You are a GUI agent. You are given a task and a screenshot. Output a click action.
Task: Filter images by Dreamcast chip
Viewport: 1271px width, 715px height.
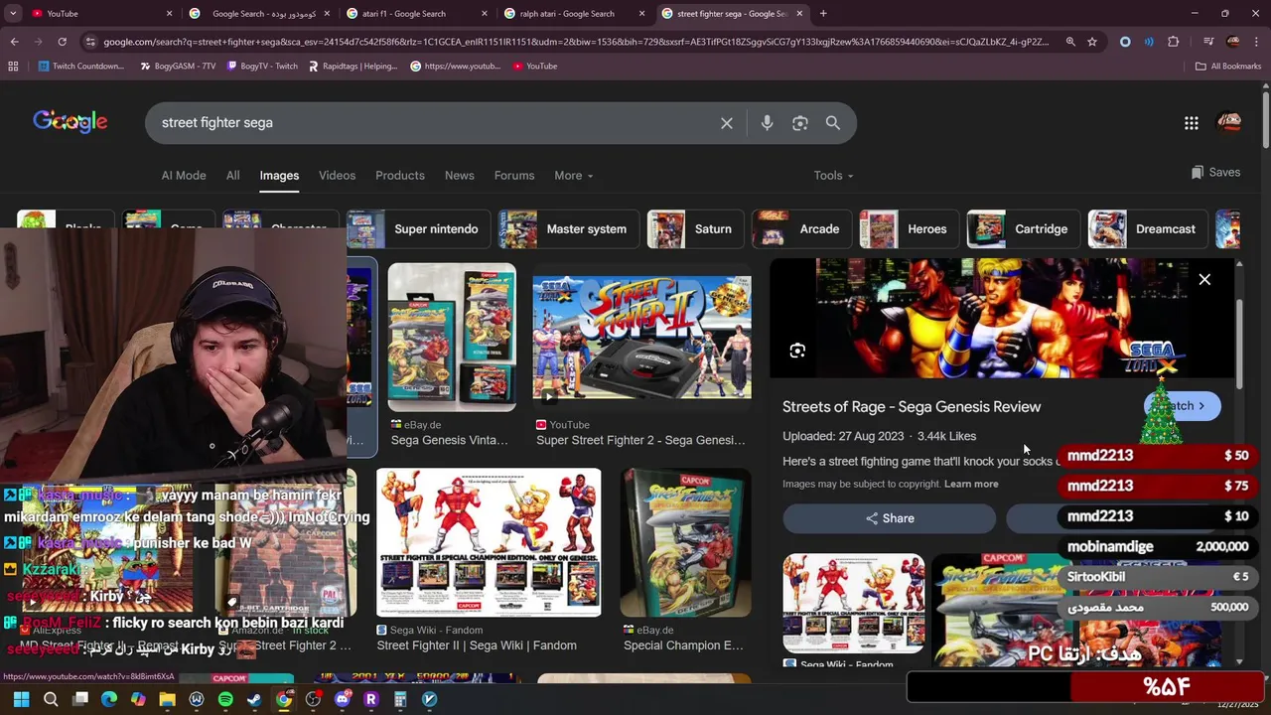click(1148, 229)
